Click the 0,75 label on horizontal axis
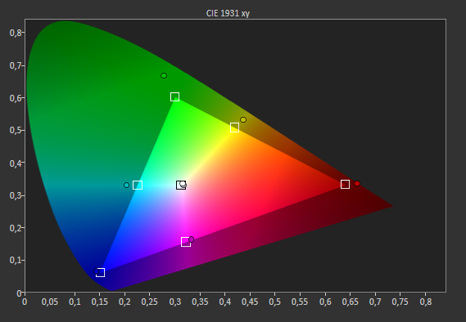466x322 pixels. click(400, 302)
